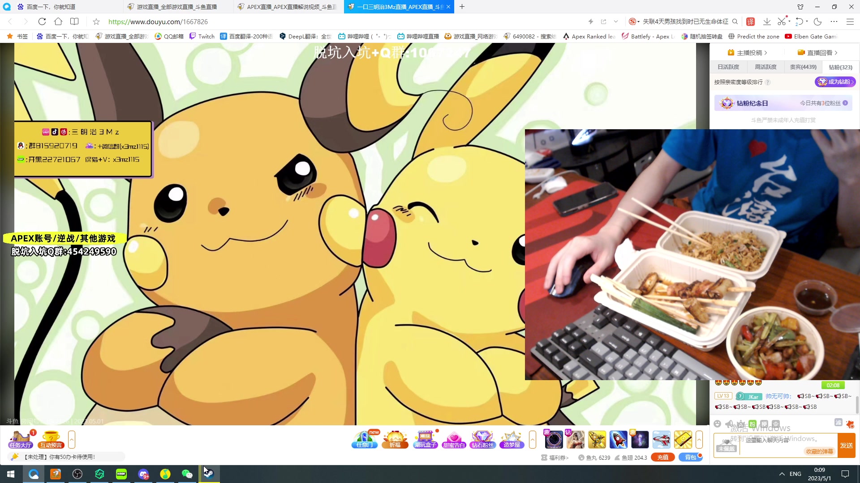Toggle the 滤 chat filter button

tap(838, 423)
